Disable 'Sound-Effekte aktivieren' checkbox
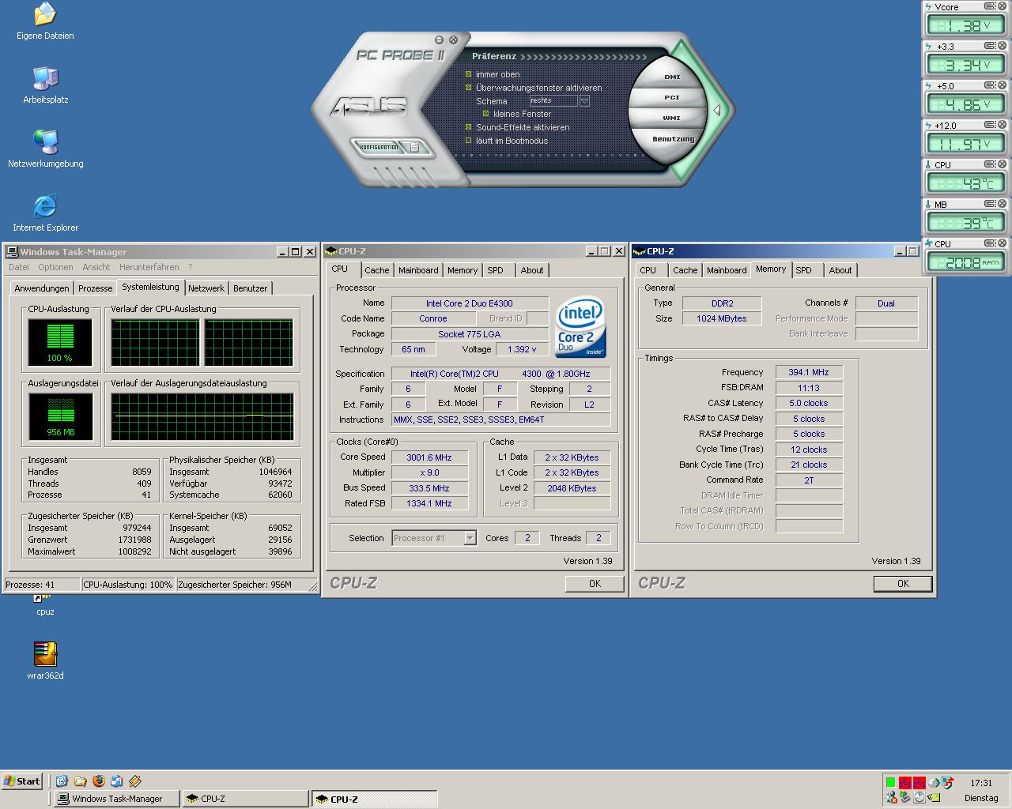Screen dimensions: 1012x809 469,127
